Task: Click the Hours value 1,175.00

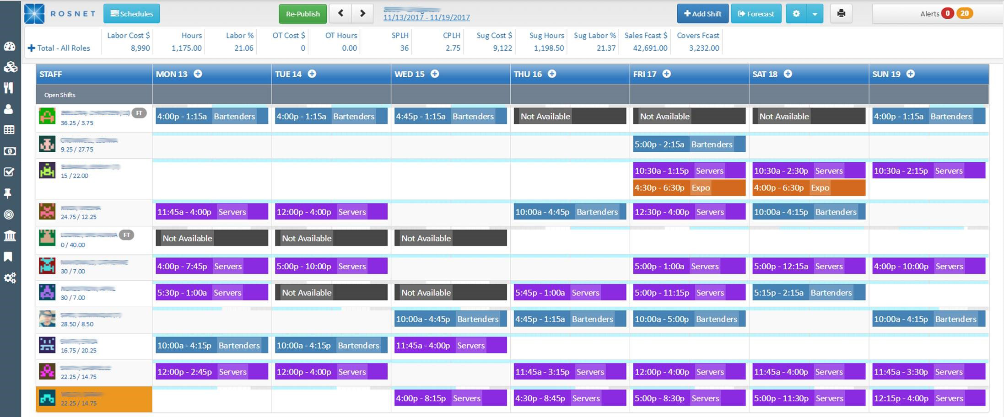Action: [x=186, y=48]
